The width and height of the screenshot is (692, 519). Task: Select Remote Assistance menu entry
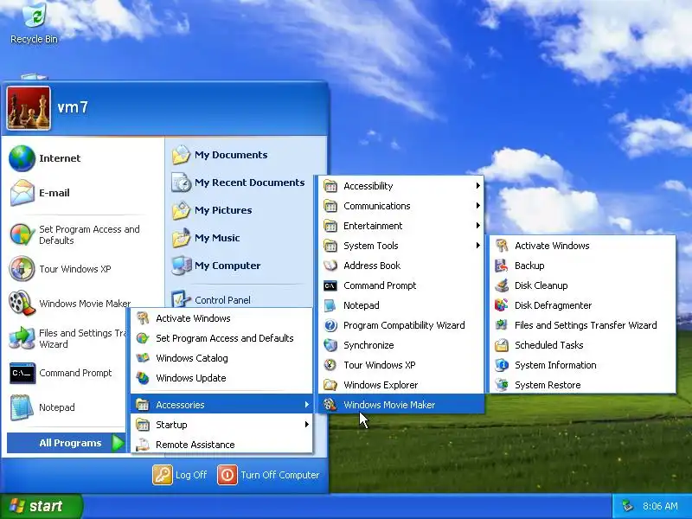(221, 445)
